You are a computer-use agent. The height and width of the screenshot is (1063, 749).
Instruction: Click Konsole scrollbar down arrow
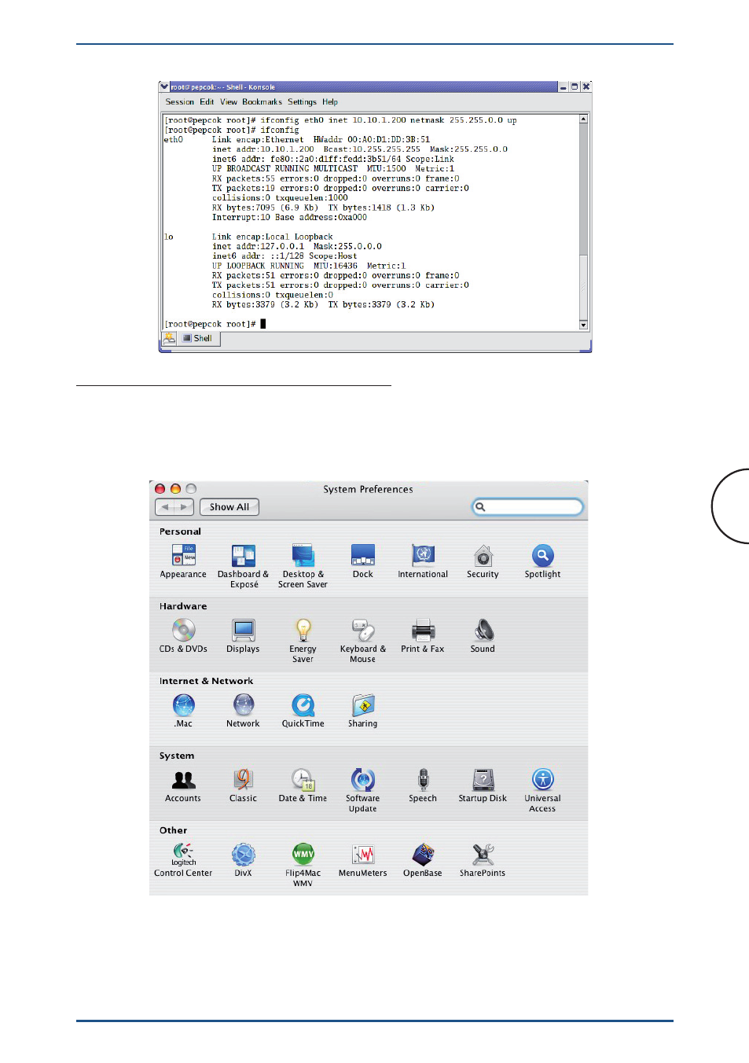point(583,324)
